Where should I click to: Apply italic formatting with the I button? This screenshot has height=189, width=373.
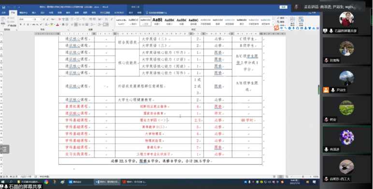[24, 25]
